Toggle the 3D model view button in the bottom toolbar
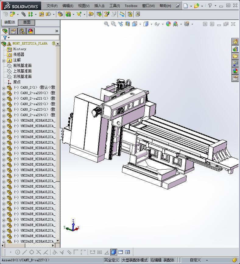The image size is (240, 264). [114, 252]
